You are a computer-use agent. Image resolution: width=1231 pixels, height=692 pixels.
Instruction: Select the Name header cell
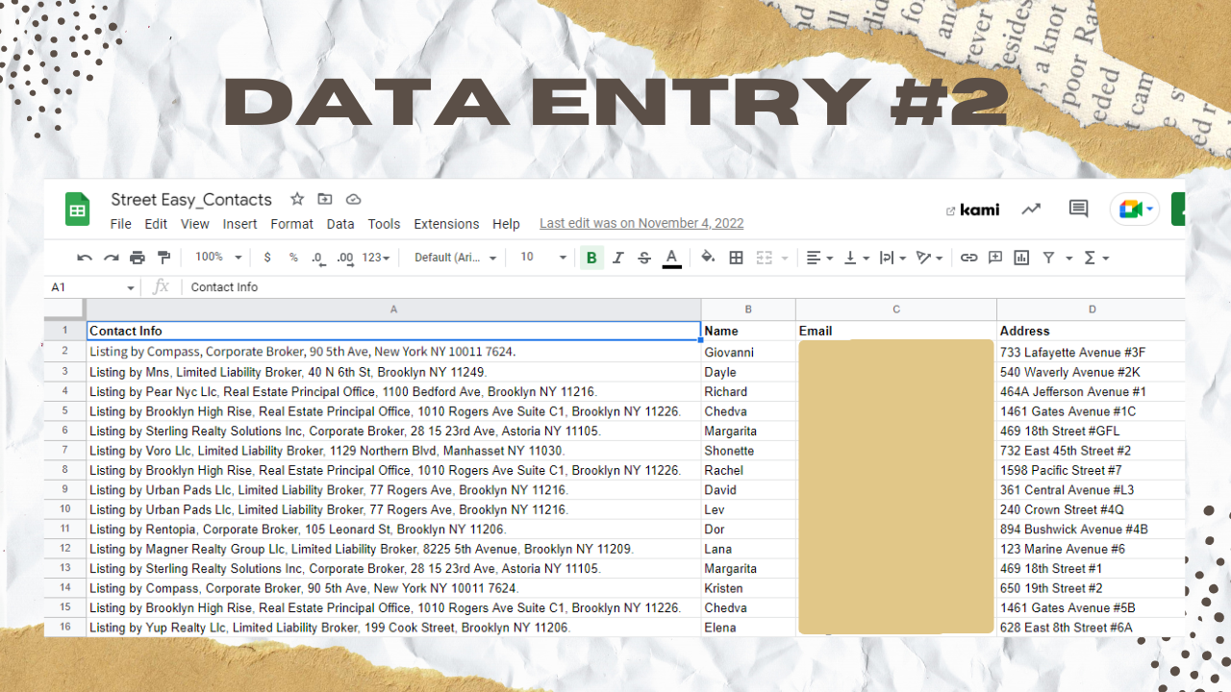click(x=748, y=331)
